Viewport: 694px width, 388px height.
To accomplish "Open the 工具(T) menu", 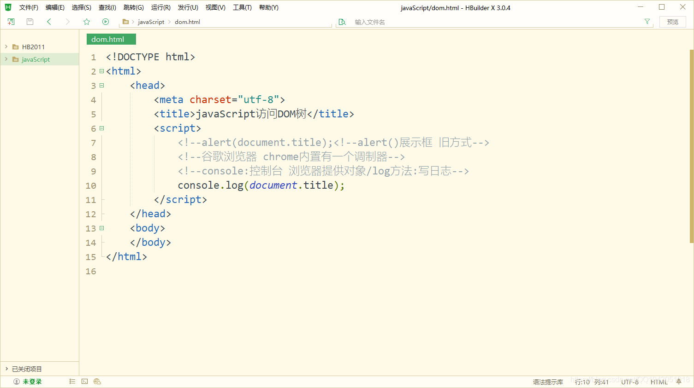I will click(x=242, y=7).
